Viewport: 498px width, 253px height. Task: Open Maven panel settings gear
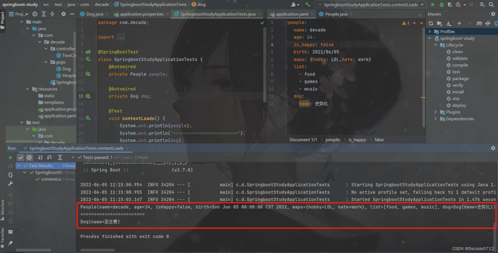[493, 14]
